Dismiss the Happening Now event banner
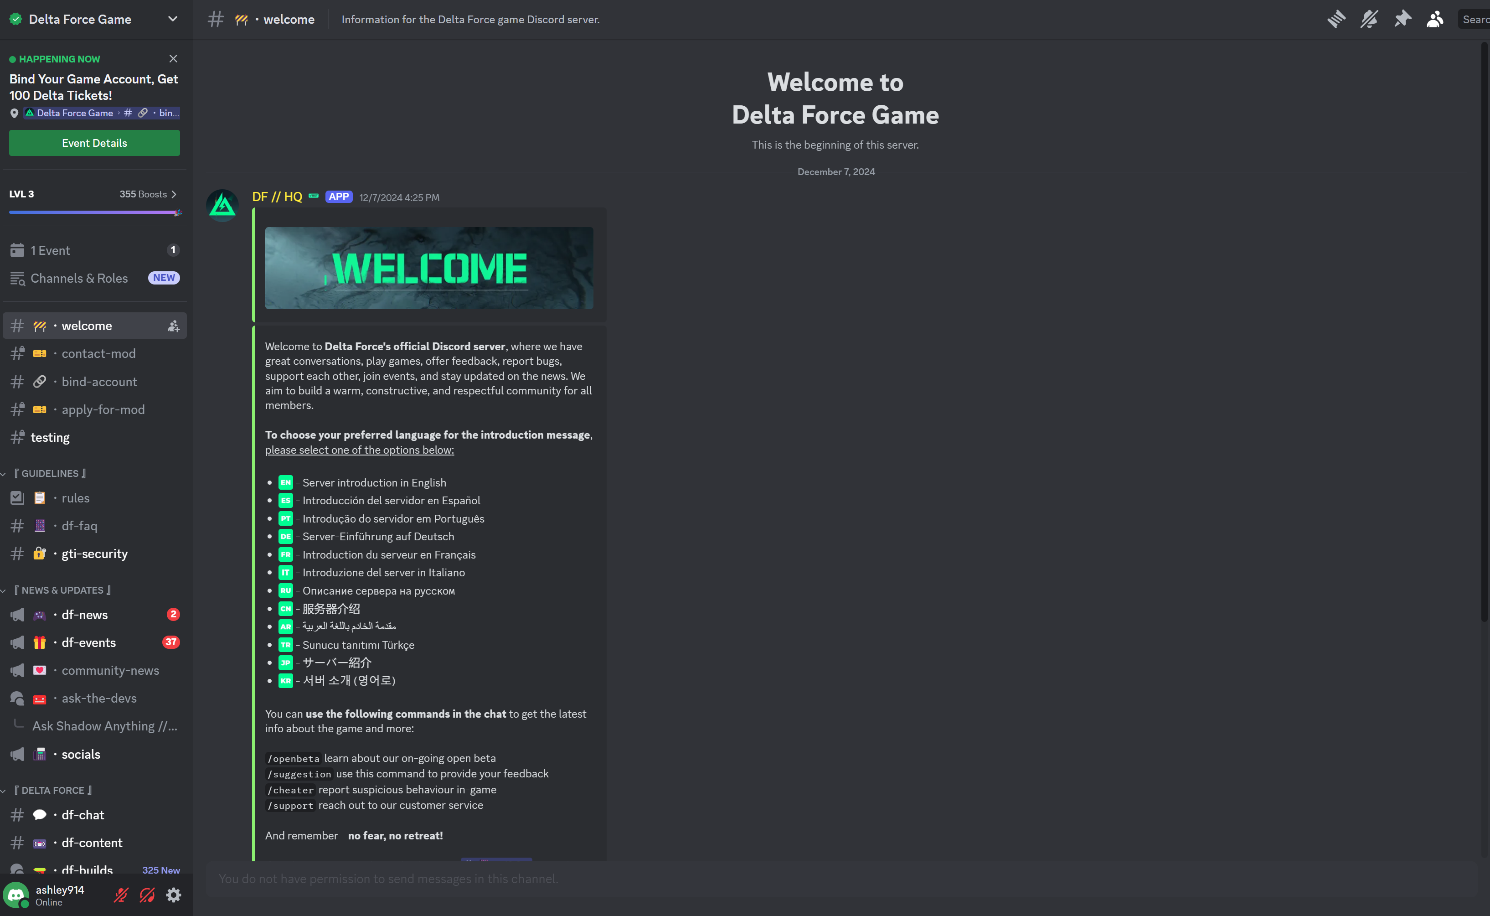 [x=173, y=59]
